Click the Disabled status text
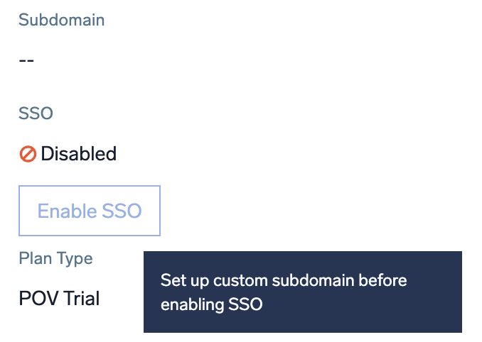 [x=78, y=153]
